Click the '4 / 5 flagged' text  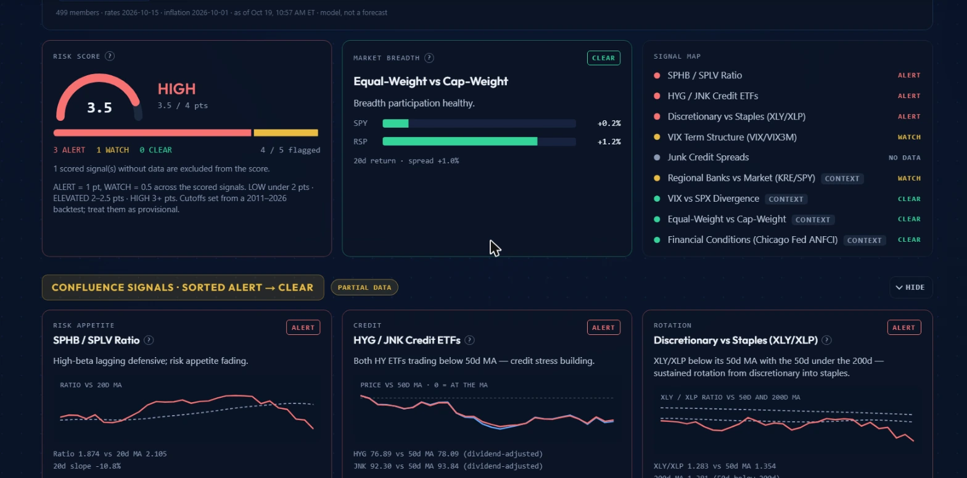[x=290, y=150]
